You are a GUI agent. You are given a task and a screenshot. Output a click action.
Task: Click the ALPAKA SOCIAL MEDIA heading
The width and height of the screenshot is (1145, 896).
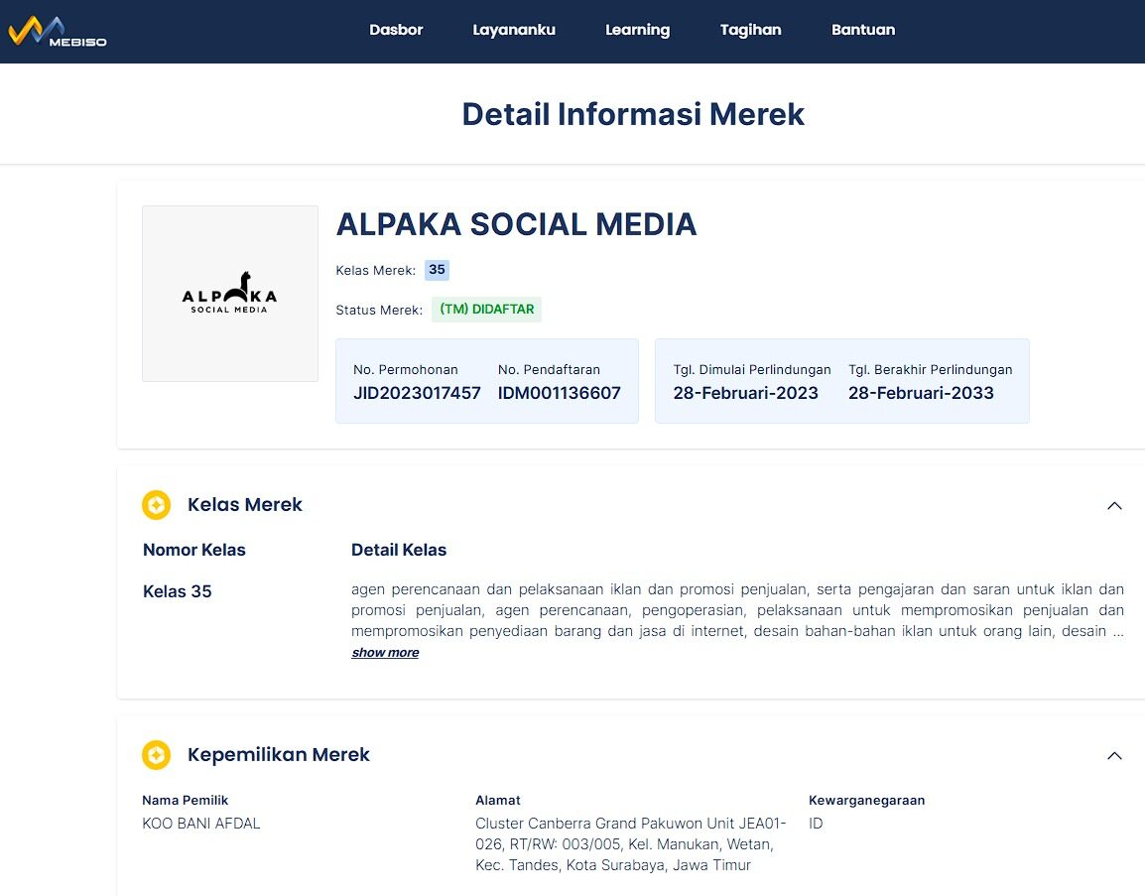(516, 224)
